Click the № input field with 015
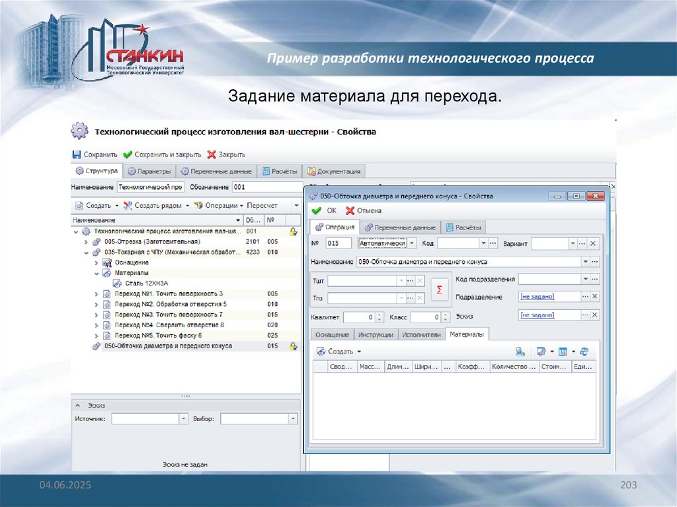The image size is (677, 507). coord(338,243)
